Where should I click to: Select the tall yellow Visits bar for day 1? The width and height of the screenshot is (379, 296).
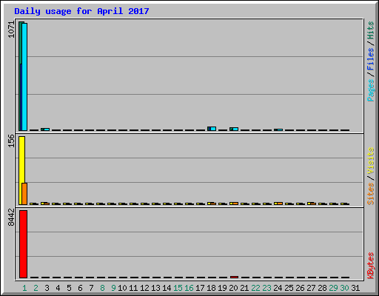pos(21,170)
